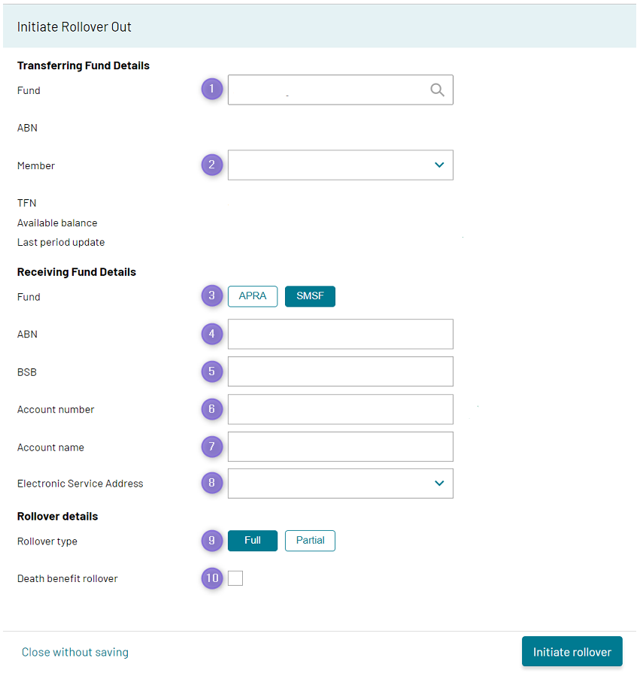Expand the Electronic Service Address dropdown

tap(341, 483)
